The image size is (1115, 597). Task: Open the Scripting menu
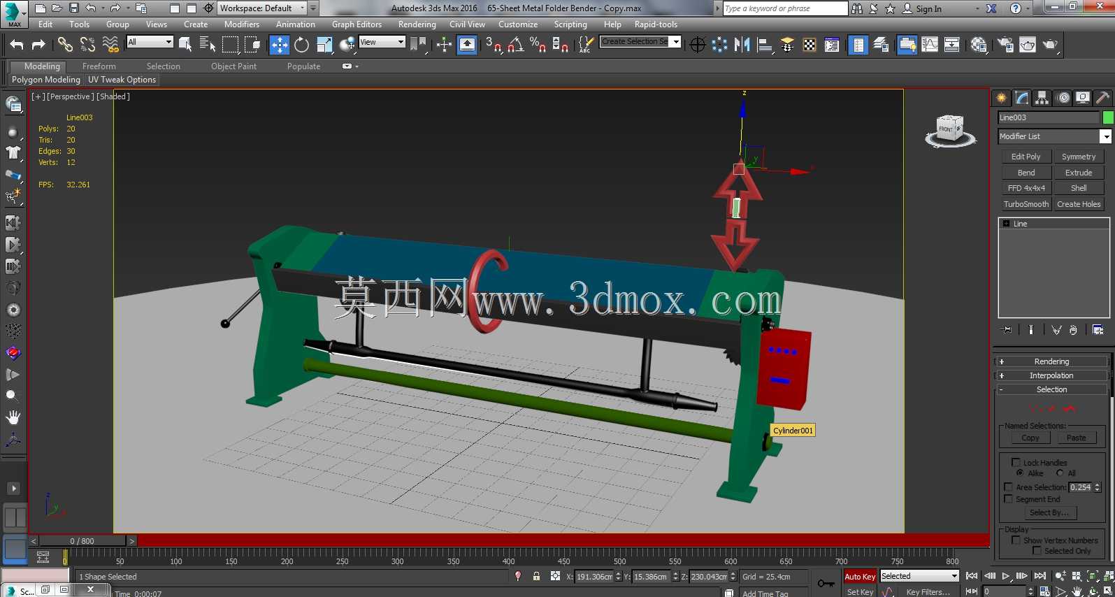coord(570,24)
